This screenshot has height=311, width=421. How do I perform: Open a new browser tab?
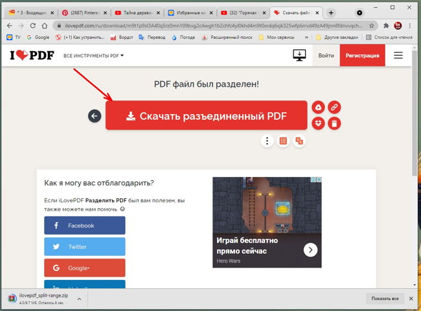[331, 12]
